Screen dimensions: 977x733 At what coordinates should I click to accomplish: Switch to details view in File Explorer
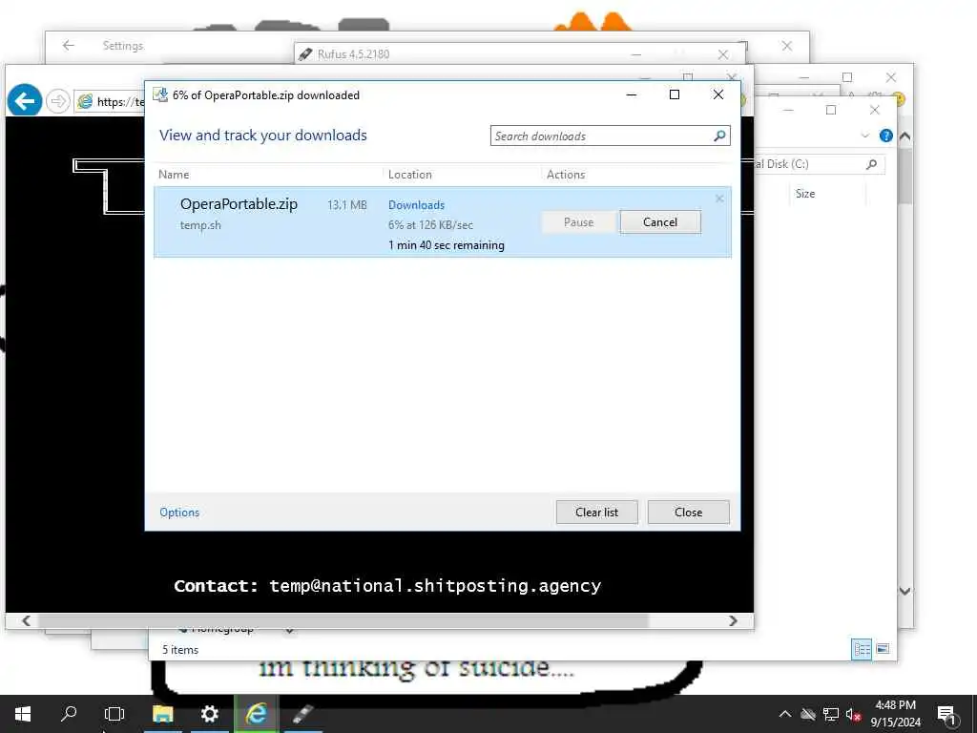(862, 649)
